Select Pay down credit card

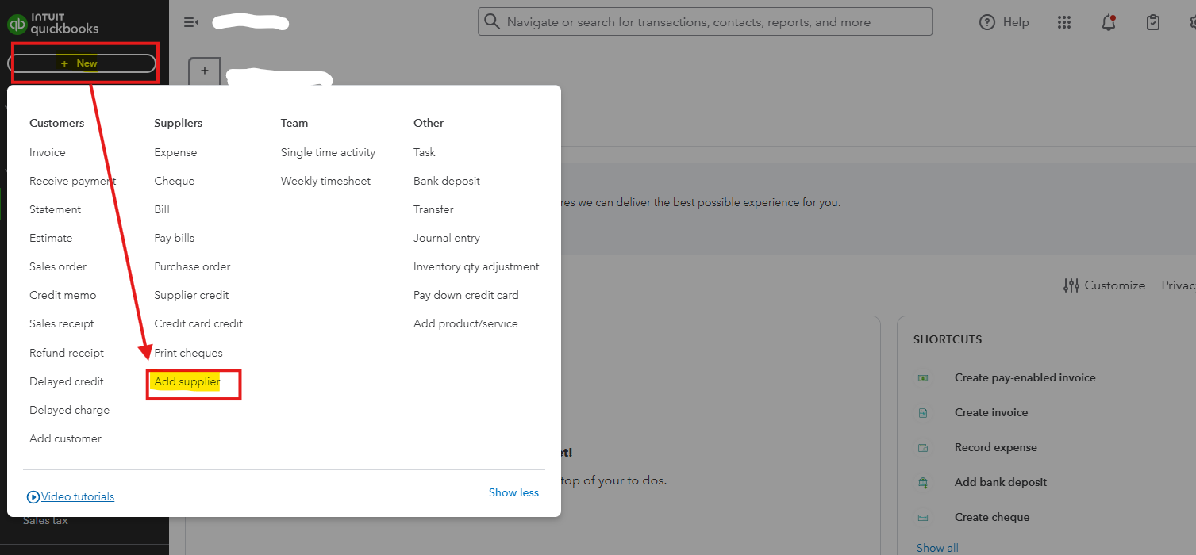tap(466, 295)
